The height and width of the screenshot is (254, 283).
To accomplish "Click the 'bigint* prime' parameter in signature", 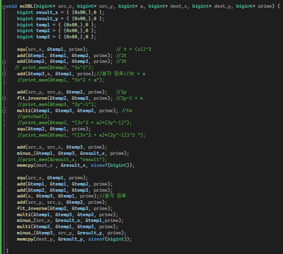I will click(255, 6).
